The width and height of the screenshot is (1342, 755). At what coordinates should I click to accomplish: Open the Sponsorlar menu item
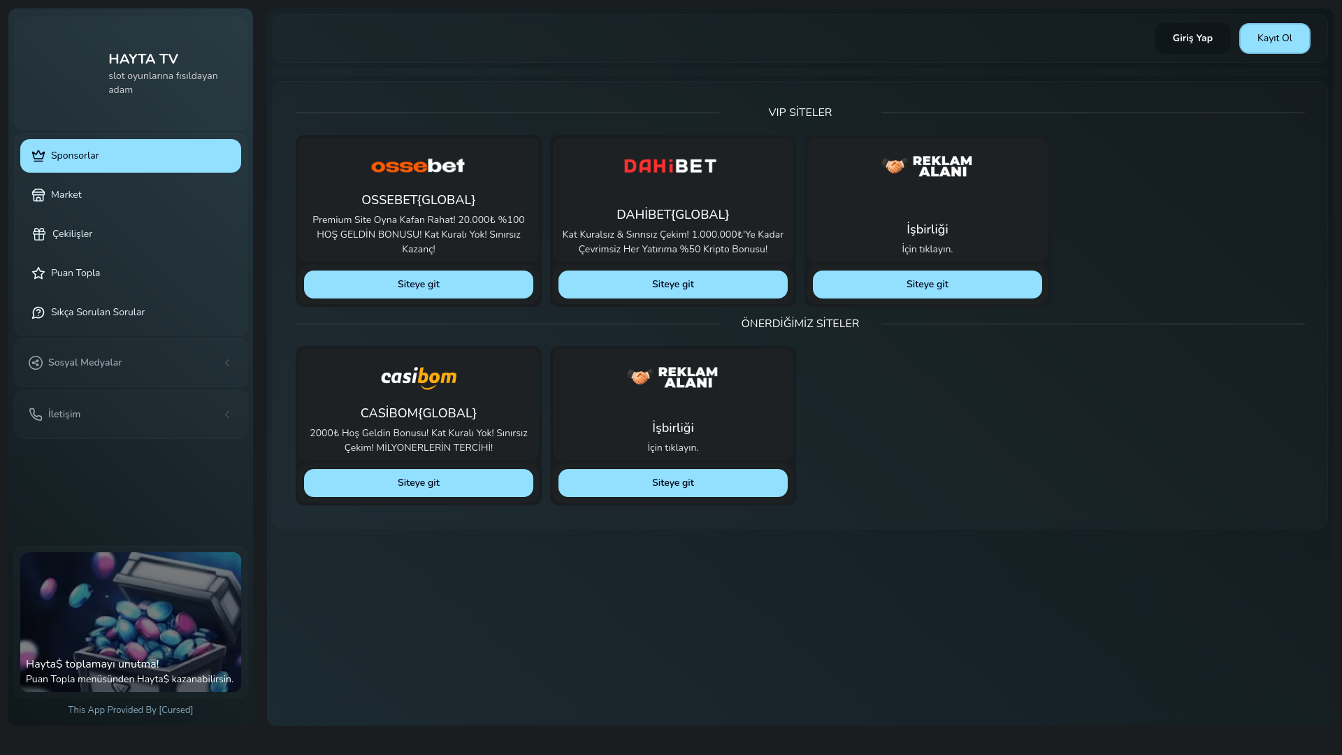click(131, 156)
